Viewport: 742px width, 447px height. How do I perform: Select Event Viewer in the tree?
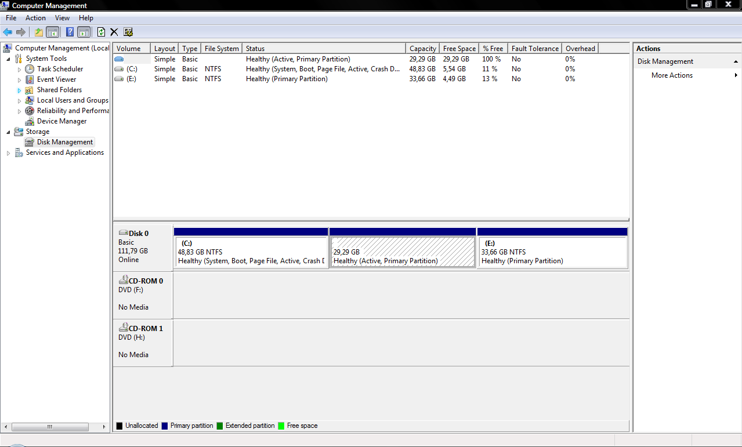point(56,79)
